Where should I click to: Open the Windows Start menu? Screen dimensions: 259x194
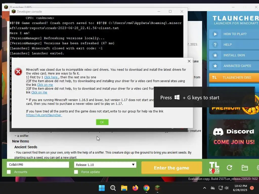(102, 188)
